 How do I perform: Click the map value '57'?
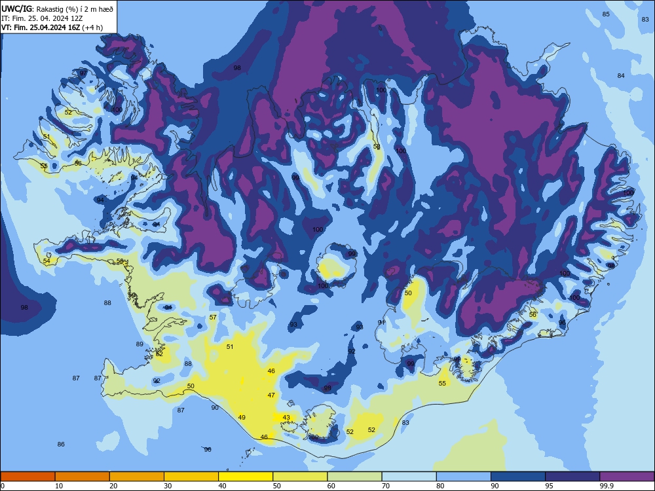[x=213, y=318]
